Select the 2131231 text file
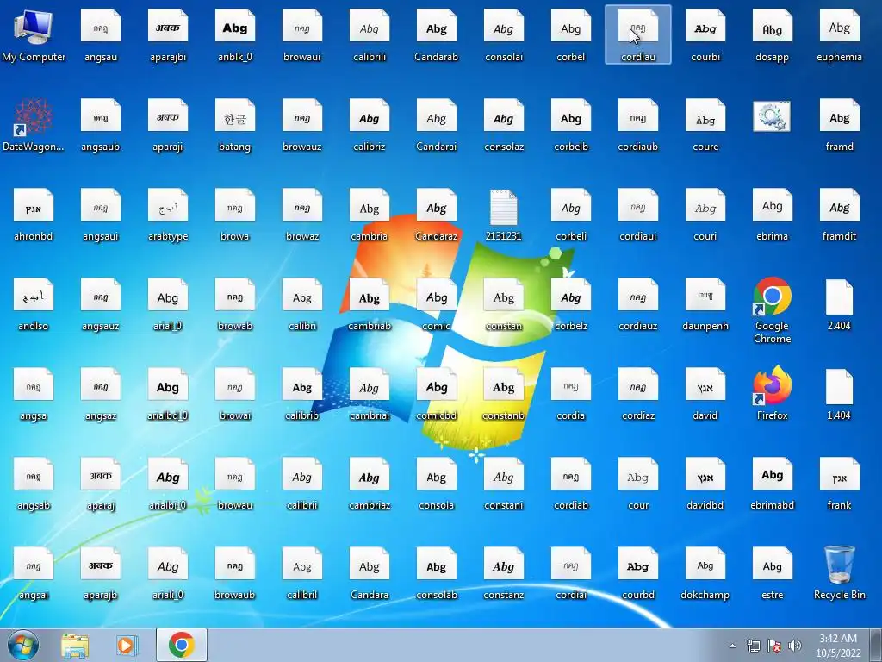The height and width of the screenshot is (662, 882). [x=503, y=215]
